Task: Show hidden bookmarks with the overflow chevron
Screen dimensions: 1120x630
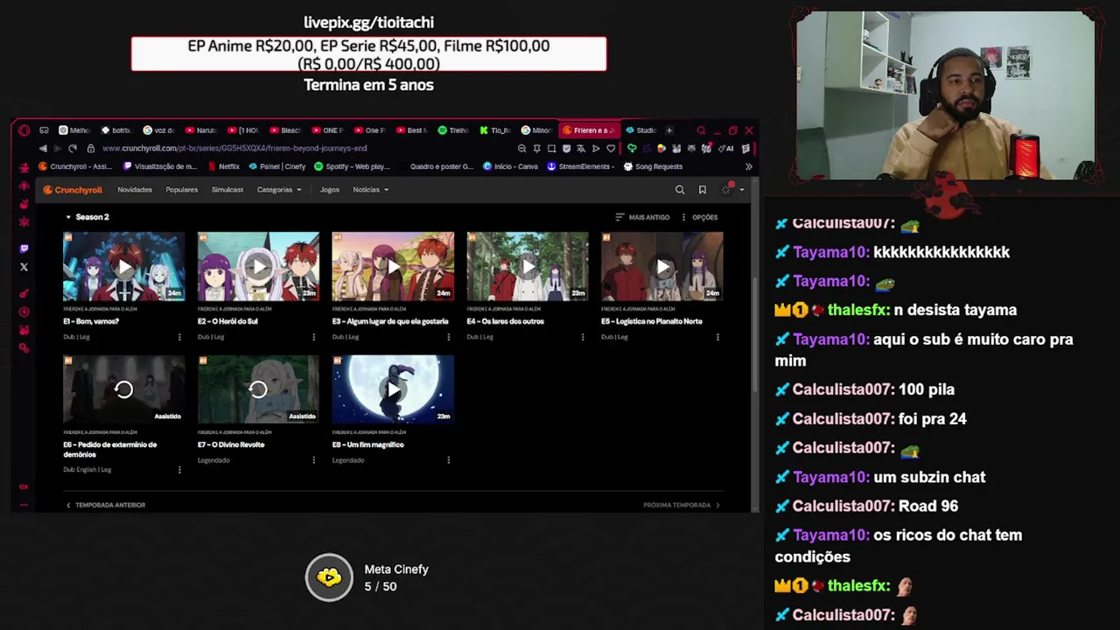Action: coord(748,166)
